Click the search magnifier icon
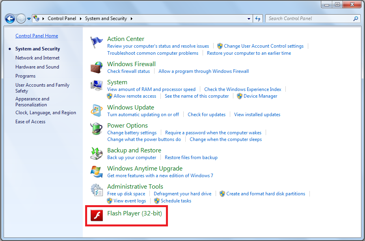This screenshot has width=365, height=241. point(356,19)
